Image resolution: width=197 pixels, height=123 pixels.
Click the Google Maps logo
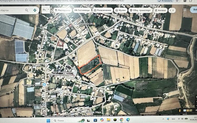[94, 112]
